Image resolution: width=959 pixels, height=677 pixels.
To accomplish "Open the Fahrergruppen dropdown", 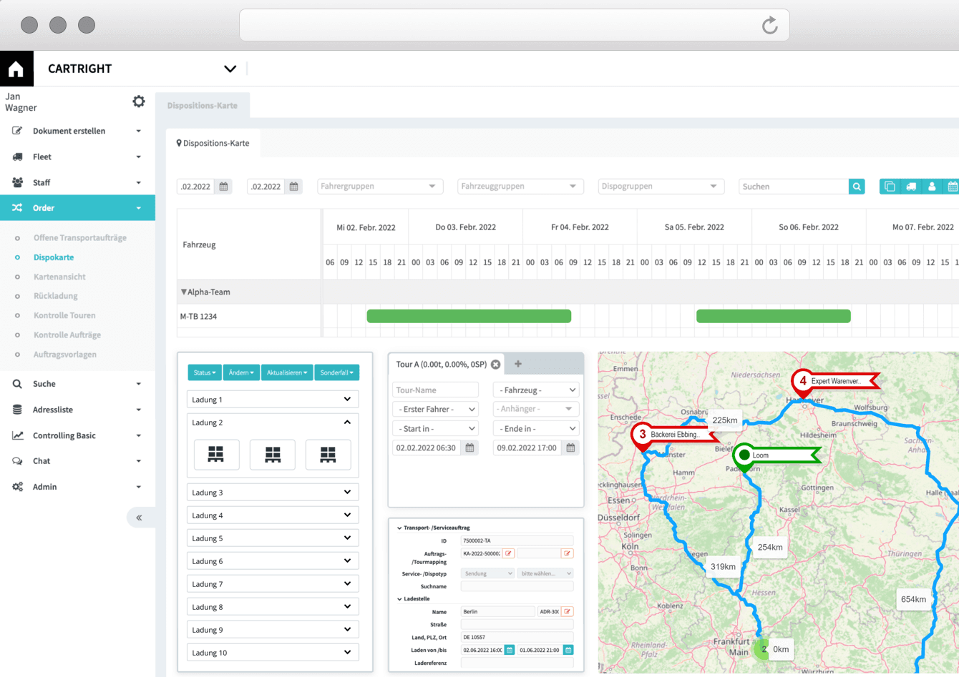I will [380, 187].
